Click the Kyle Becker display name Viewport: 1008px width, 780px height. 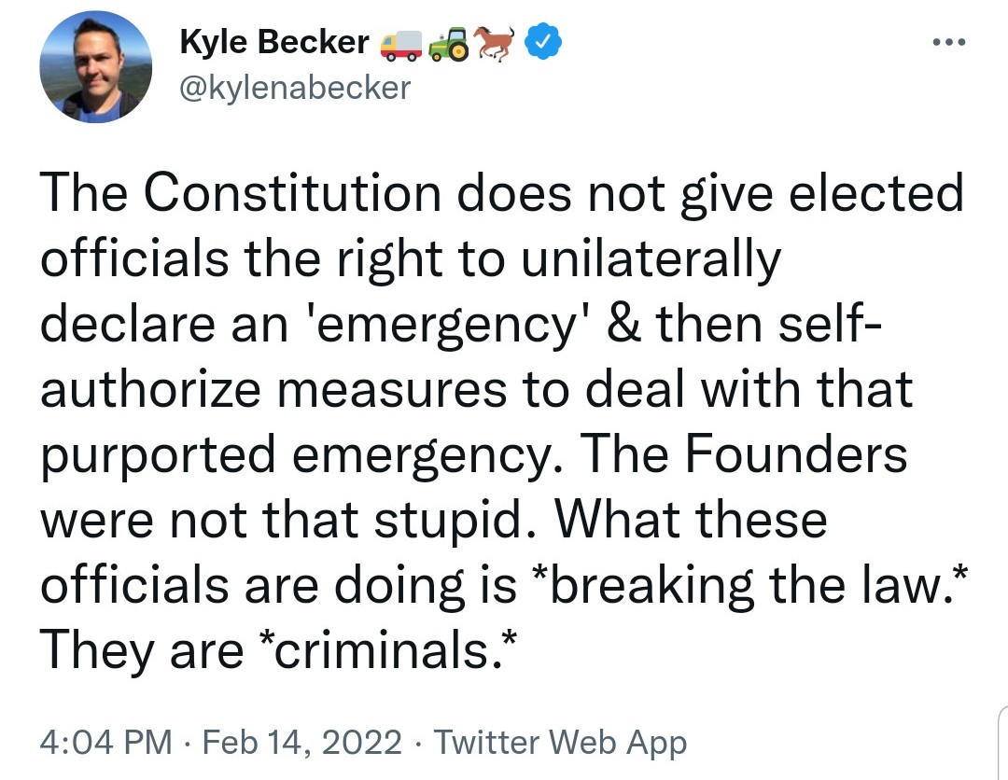[273, 43]
